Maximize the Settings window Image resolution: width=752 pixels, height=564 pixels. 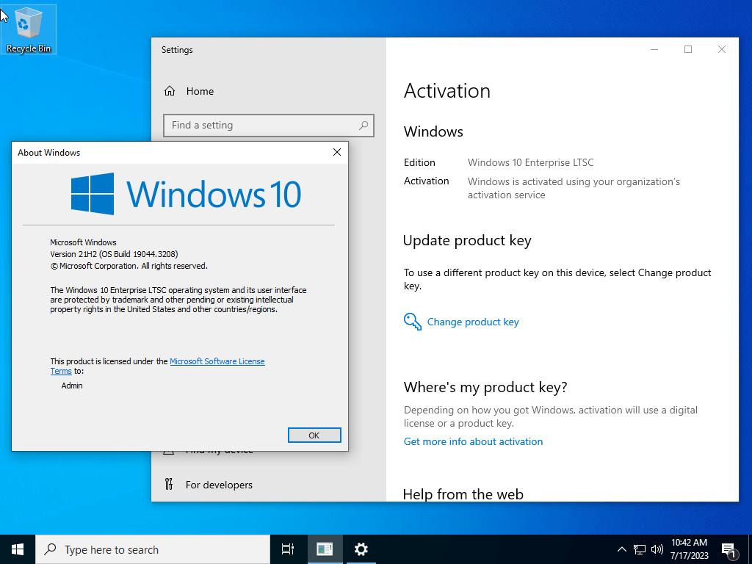[687, 49]
